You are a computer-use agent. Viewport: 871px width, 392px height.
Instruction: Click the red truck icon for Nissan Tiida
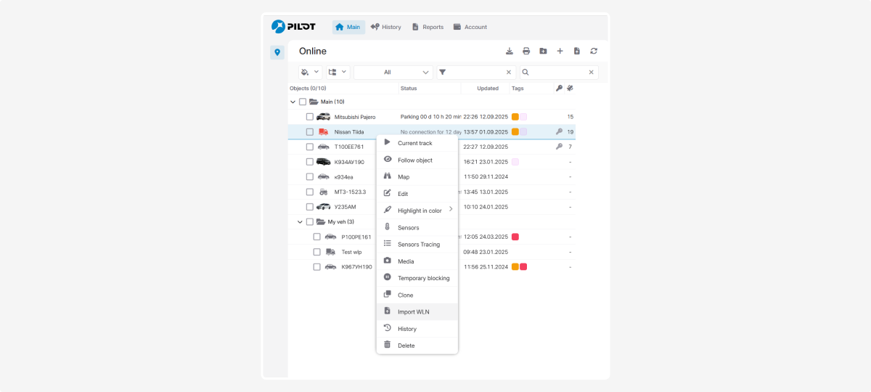tap(323, 132)
